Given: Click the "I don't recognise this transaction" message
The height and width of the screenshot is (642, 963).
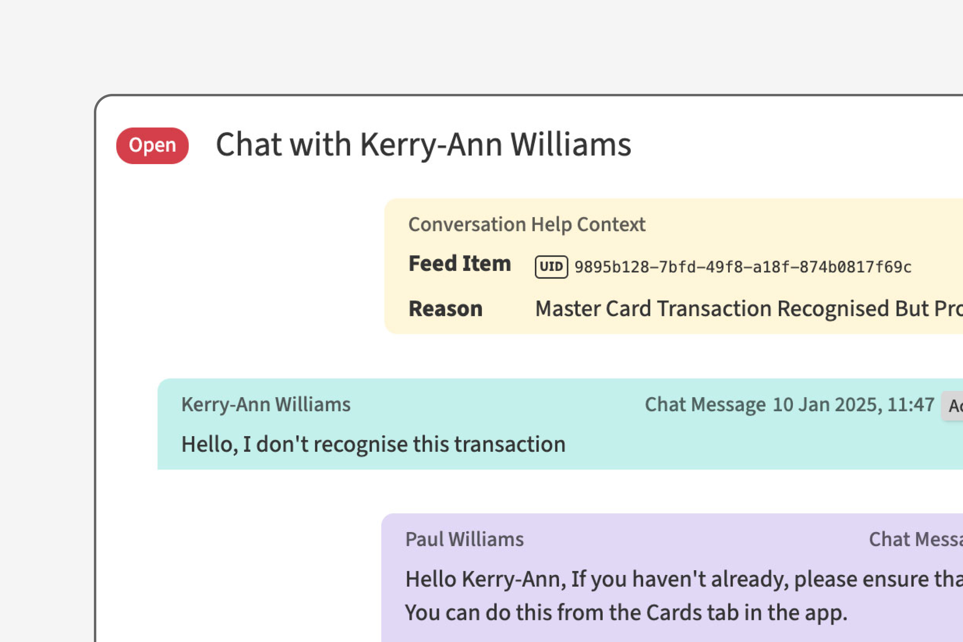Looking at the screenshot, I should point(373,444).
